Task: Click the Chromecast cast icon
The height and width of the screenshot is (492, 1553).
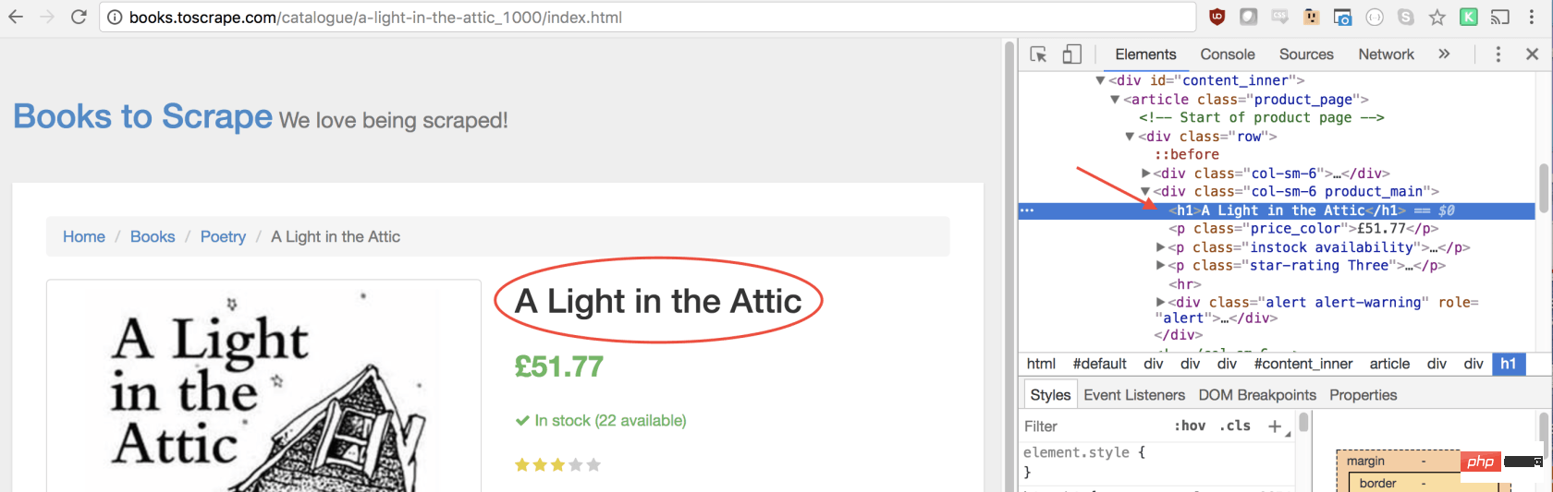Action: (x=1500, y=17)
